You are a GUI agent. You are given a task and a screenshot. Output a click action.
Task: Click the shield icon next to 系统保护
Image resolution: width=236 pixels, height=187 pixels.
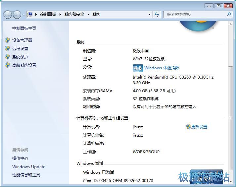(7, 57)
